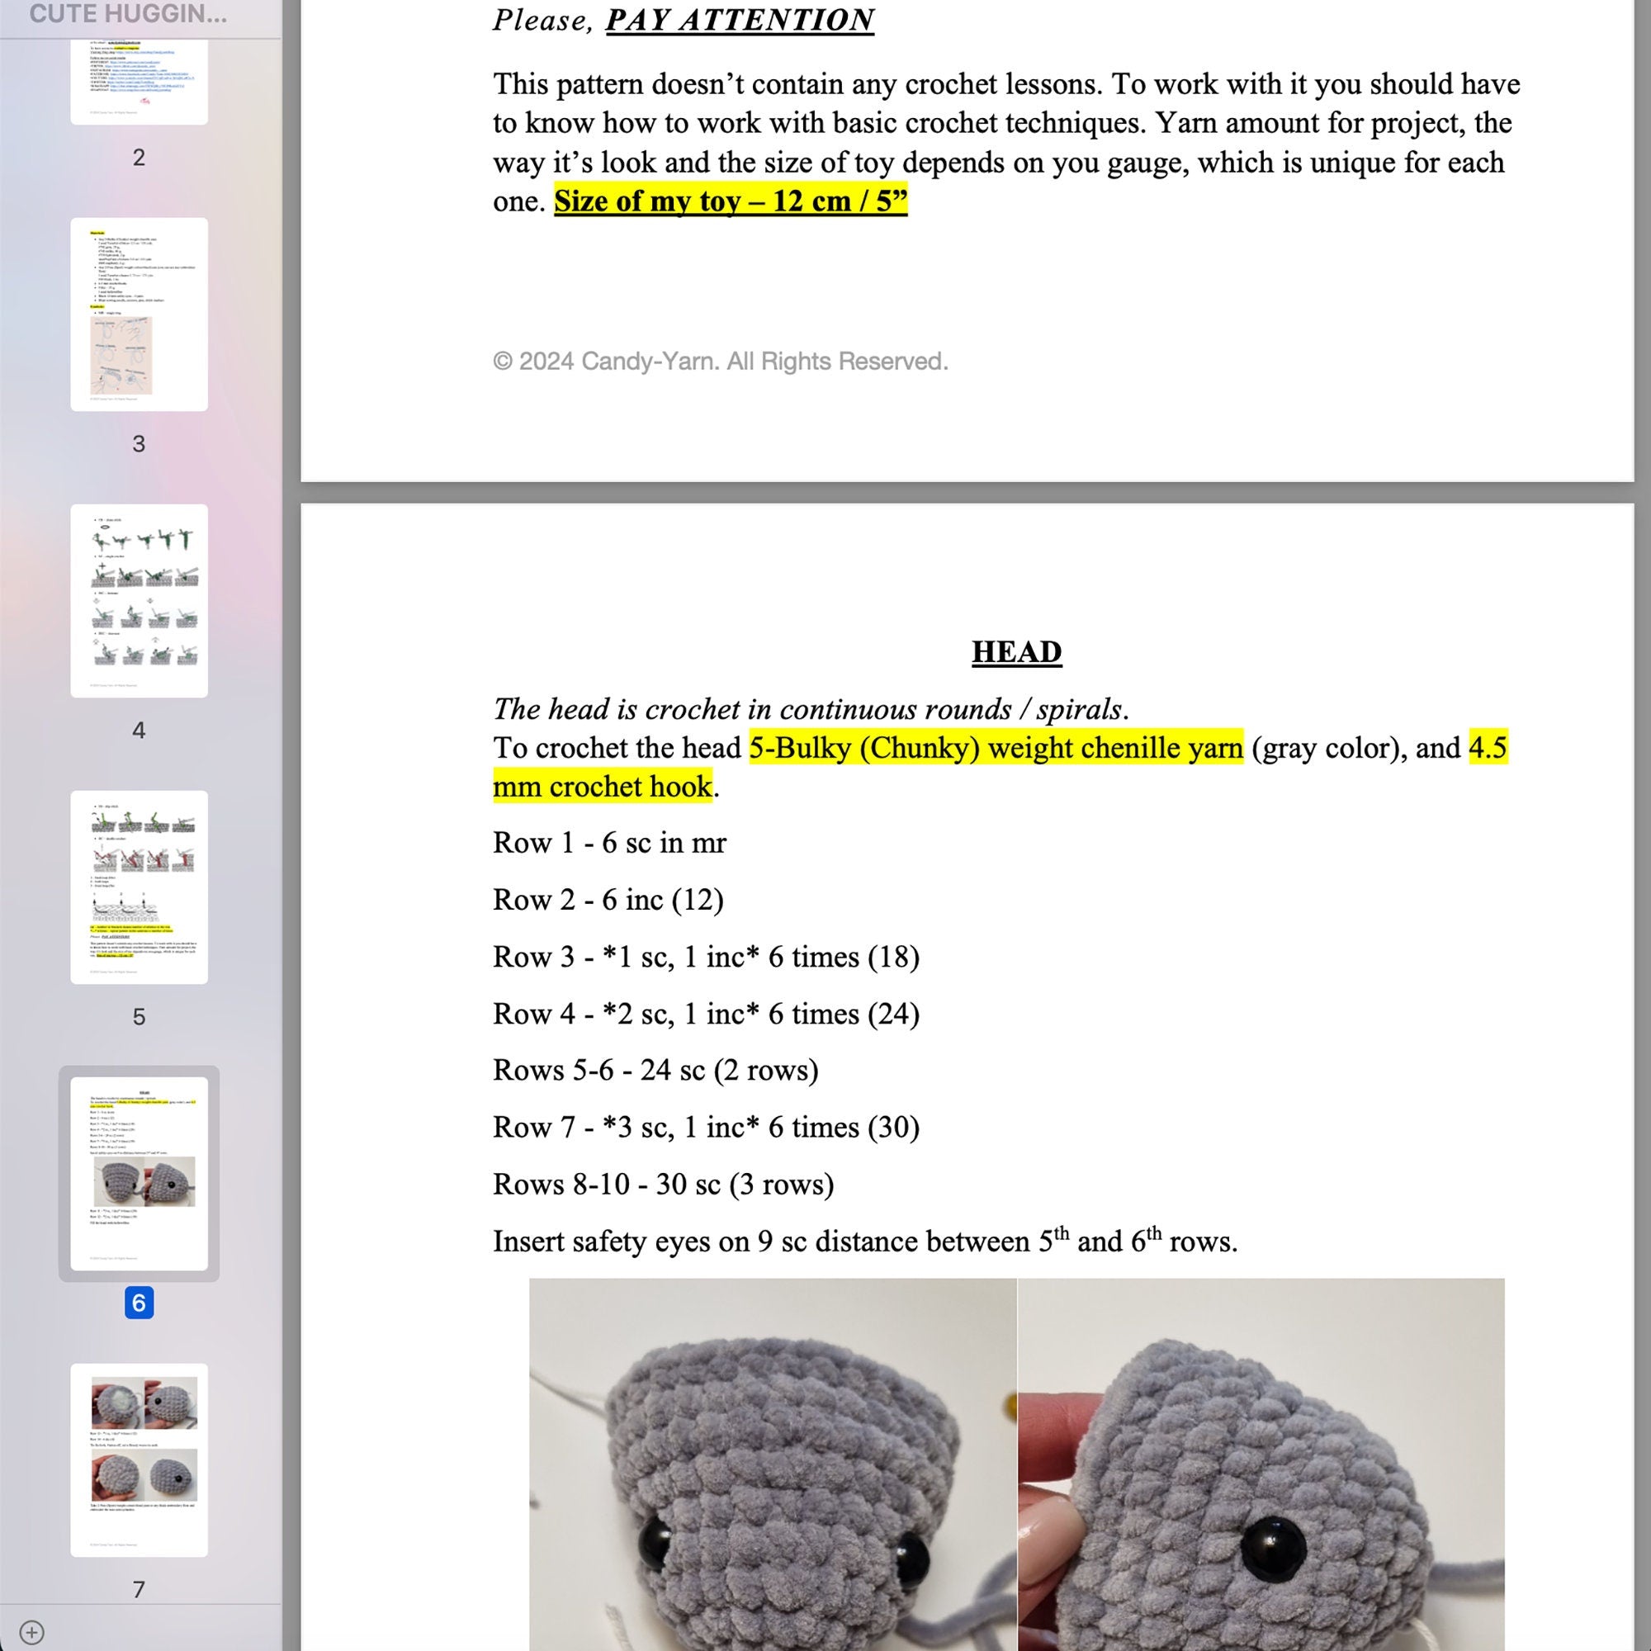
Task: Click the CUTE HUGGIN sidebar title
Action: coord(128,14)
